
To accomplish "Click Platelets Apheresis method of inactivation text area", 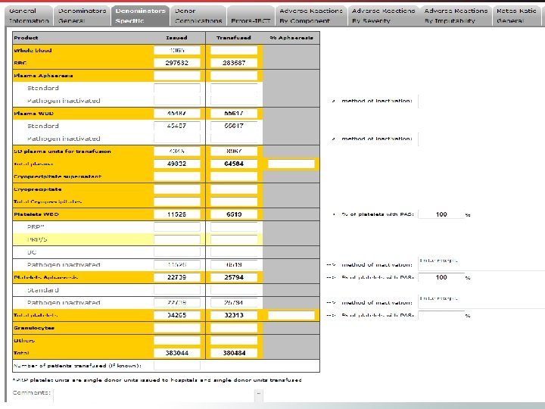I will pos(481,301).
